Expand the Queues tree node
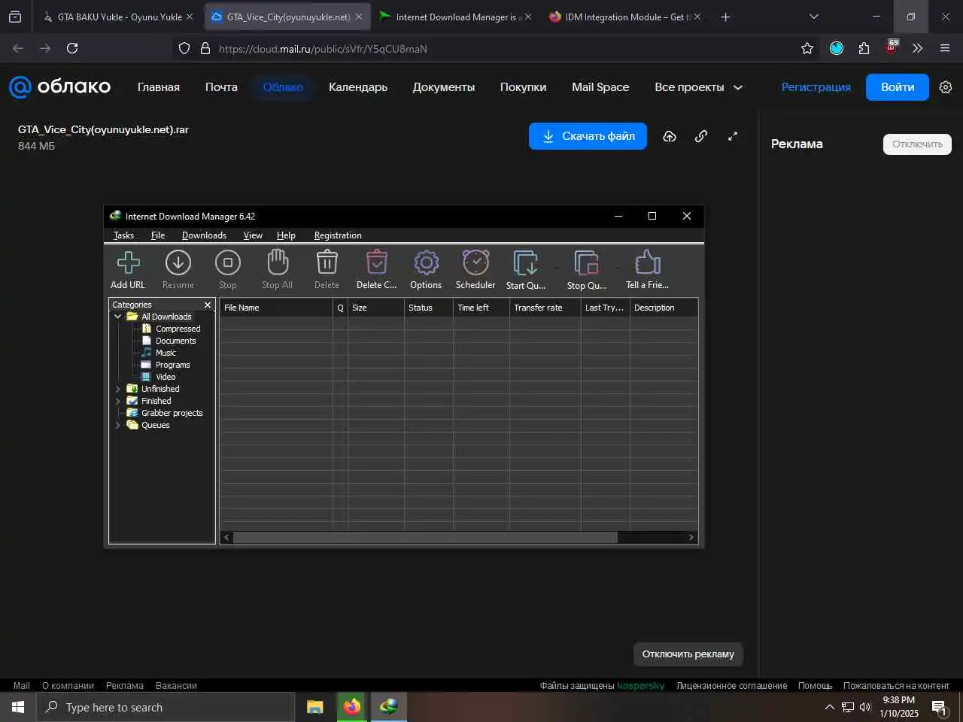This screenshot has height=722, width=963. coord(117,425)
